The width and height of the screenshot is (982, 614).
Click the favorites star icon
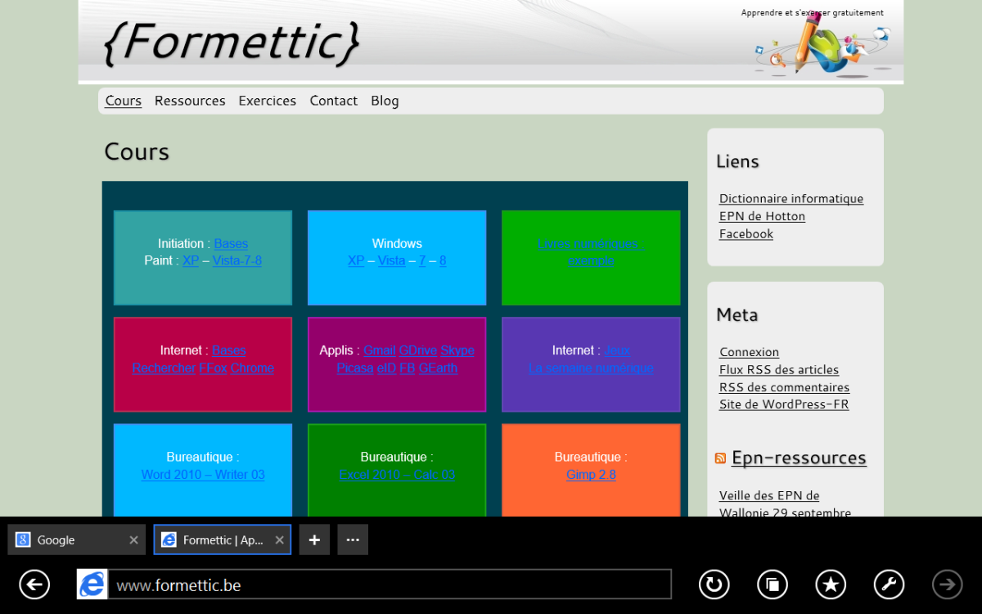point(831,585)
